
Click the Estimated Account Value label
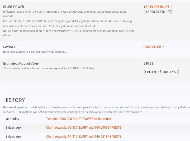click(21, 64)
